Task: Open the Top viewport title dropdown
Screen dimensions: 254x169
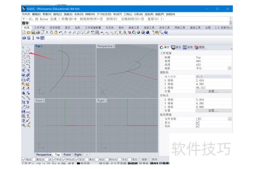Action: coord(42,46)
